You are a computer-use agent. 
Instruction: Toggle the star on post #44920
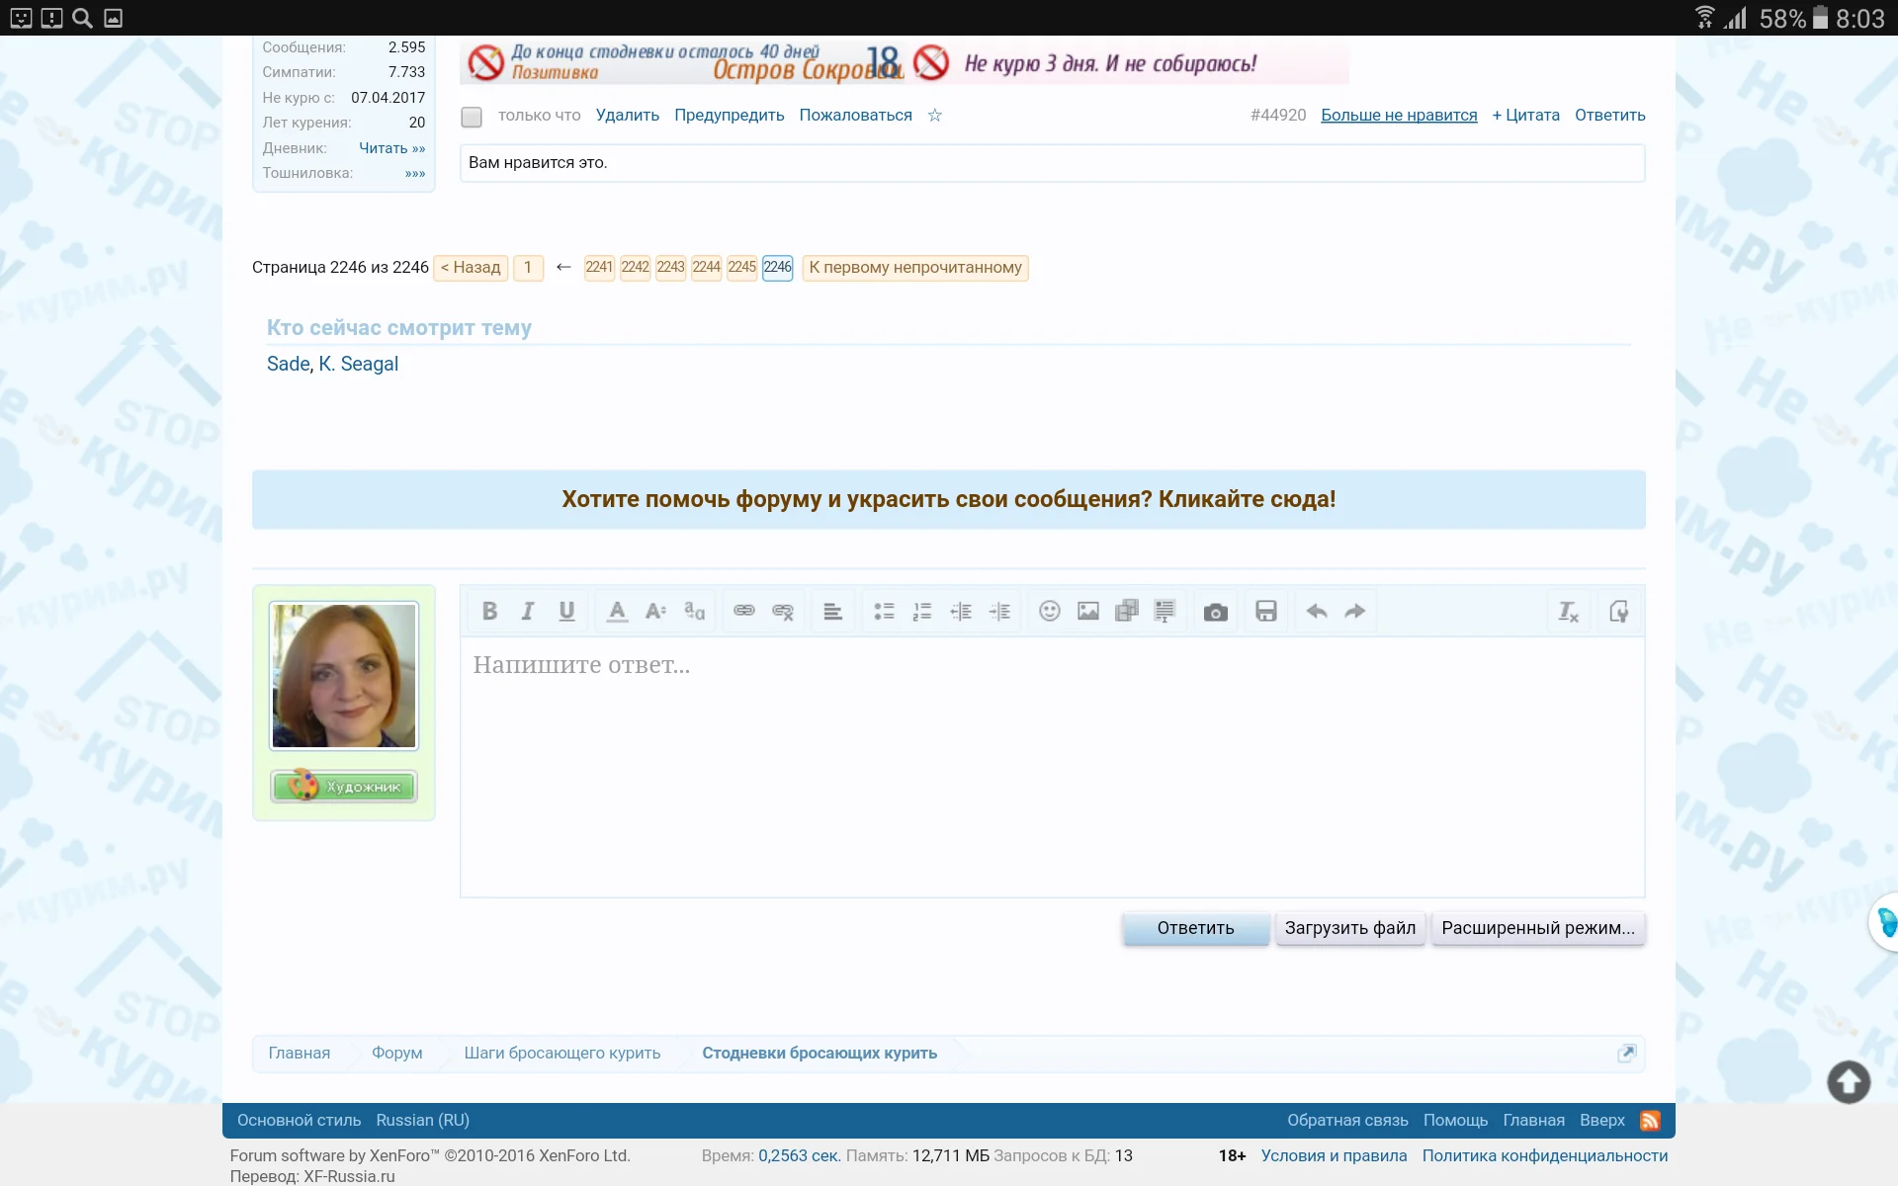click(x=934, y=116)
